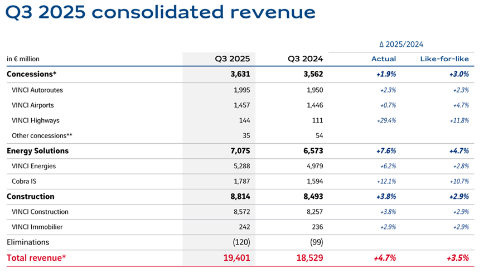Click the 'VINCI Energies' row label
This screenshot has width=503, height=273.
point(33,166)
